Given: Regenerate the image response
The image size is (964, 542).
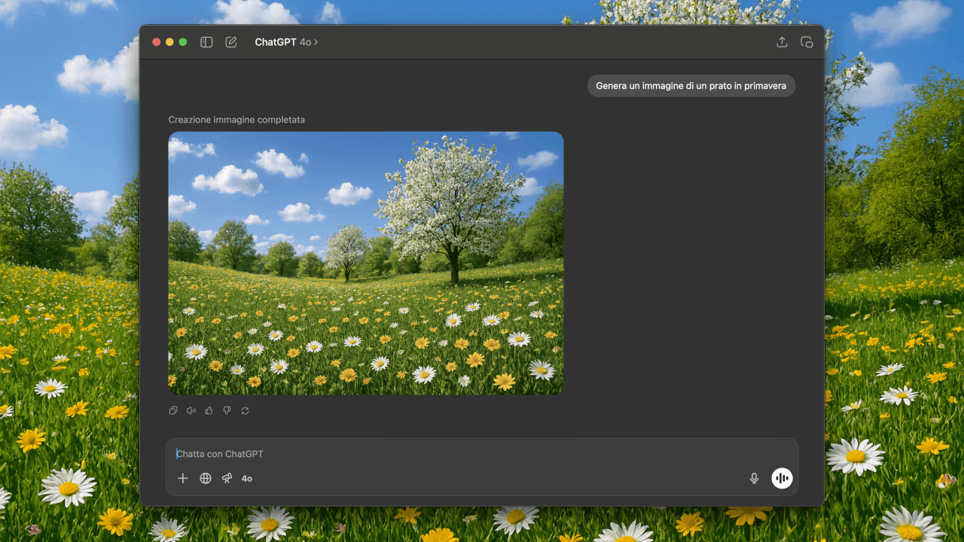Looking at the screenshot, I should (245, 410).
